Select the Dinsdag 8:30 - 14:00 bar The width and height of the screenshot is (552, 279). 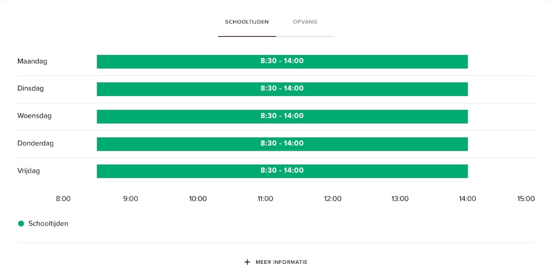point(282,89)
